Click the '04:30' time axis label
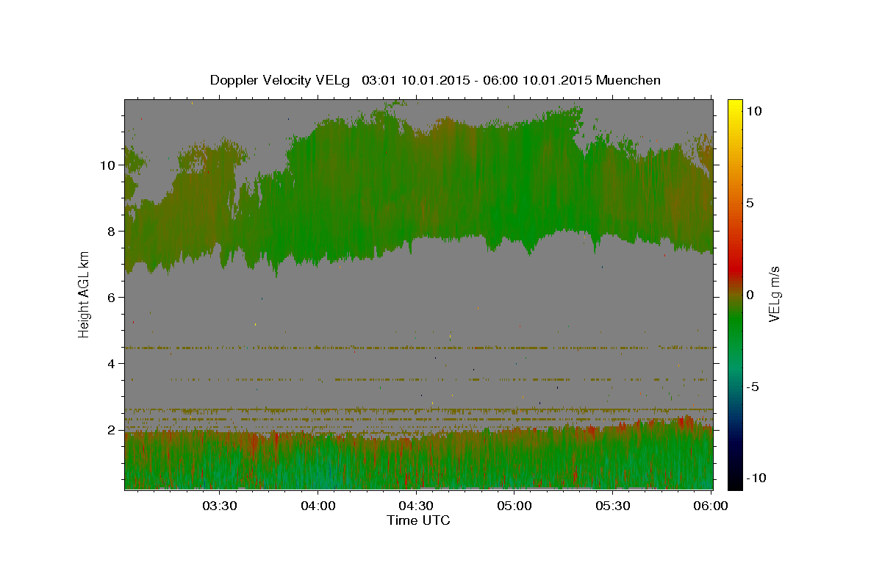The width and height of the screenshot is (882, 588). [416, 506]
